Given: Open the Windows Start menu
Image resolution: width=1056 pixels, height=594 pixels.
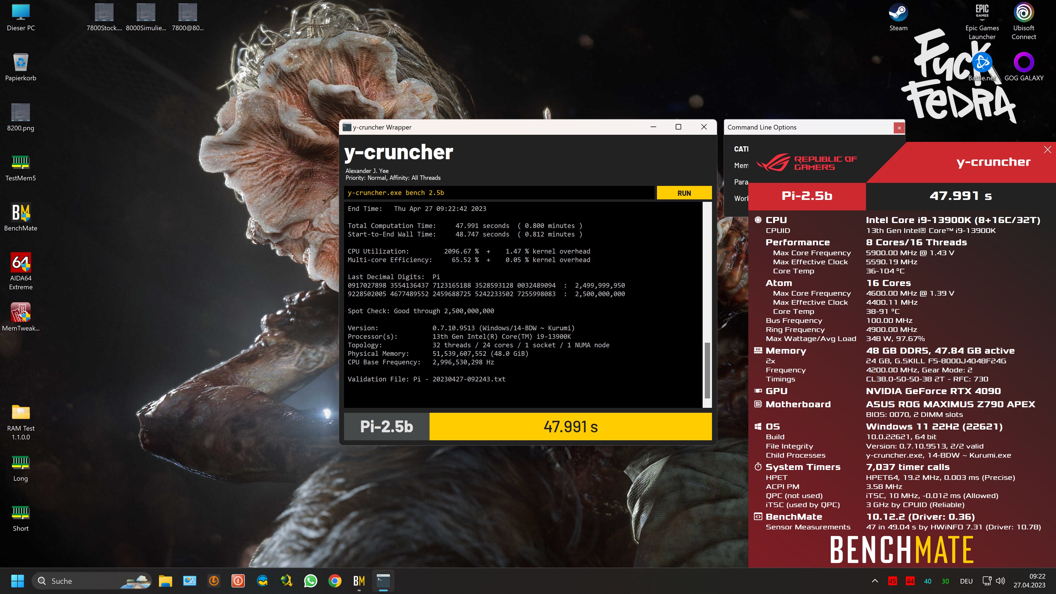Looking at the screenshot, I should tap(18, 581).
